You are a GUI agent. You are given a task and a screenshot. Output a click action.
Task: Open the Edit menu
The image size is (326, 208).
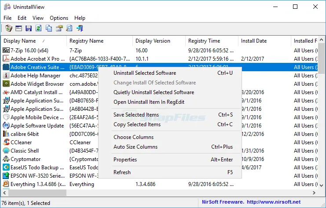(x=22, y=18)
